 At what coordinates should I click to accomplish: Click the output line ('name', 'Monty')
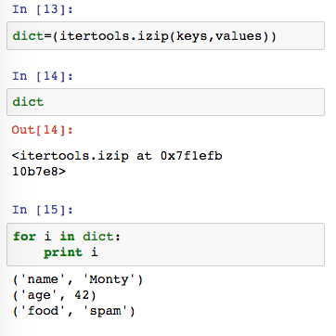coord(78,279)
